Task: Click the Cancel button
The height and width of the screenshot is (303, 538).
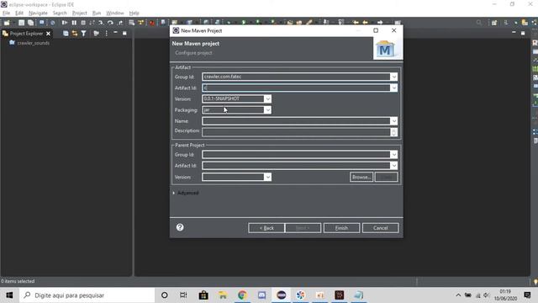Action: click(x=380, y=228)
